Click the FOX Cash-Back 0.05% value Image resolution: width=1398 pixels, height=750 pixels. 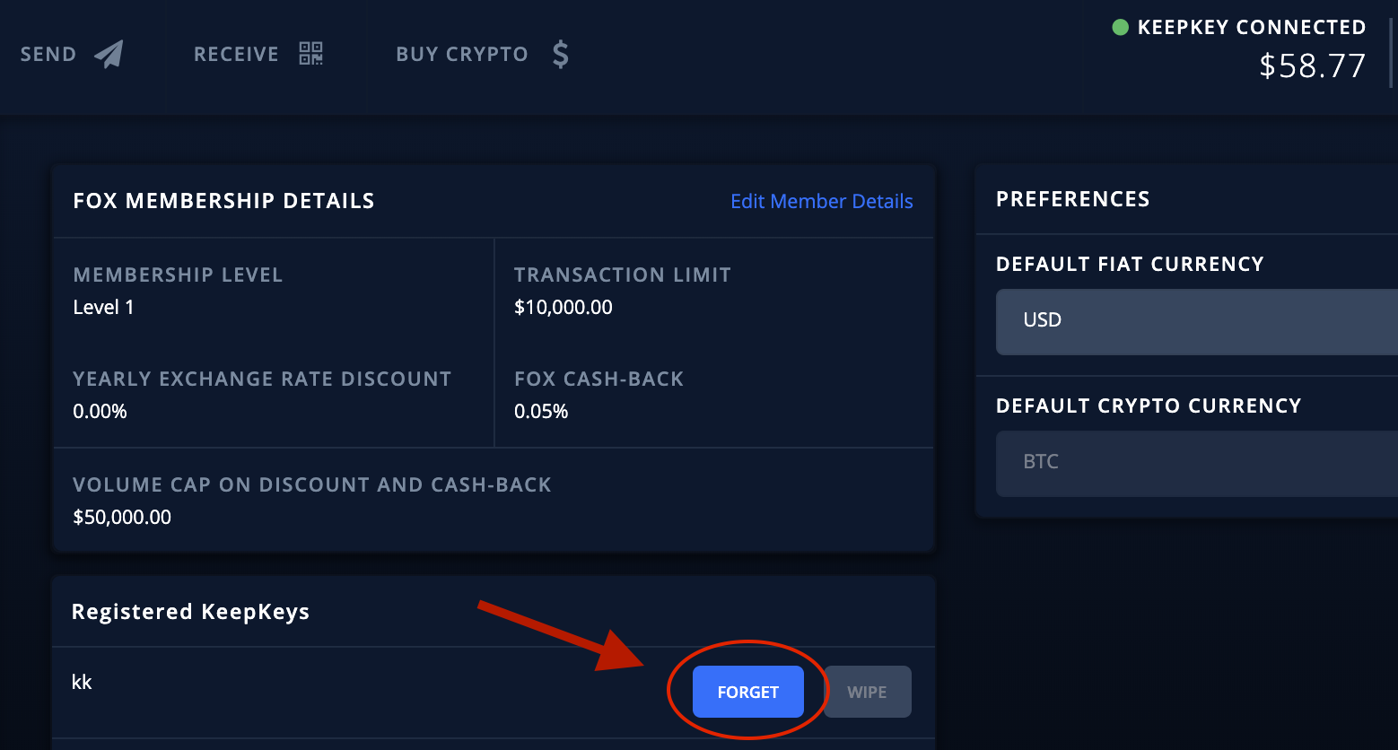tap(541, 411)
